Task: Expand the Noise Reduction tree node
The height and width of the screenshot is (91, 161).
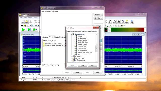Action: (71, 60)
